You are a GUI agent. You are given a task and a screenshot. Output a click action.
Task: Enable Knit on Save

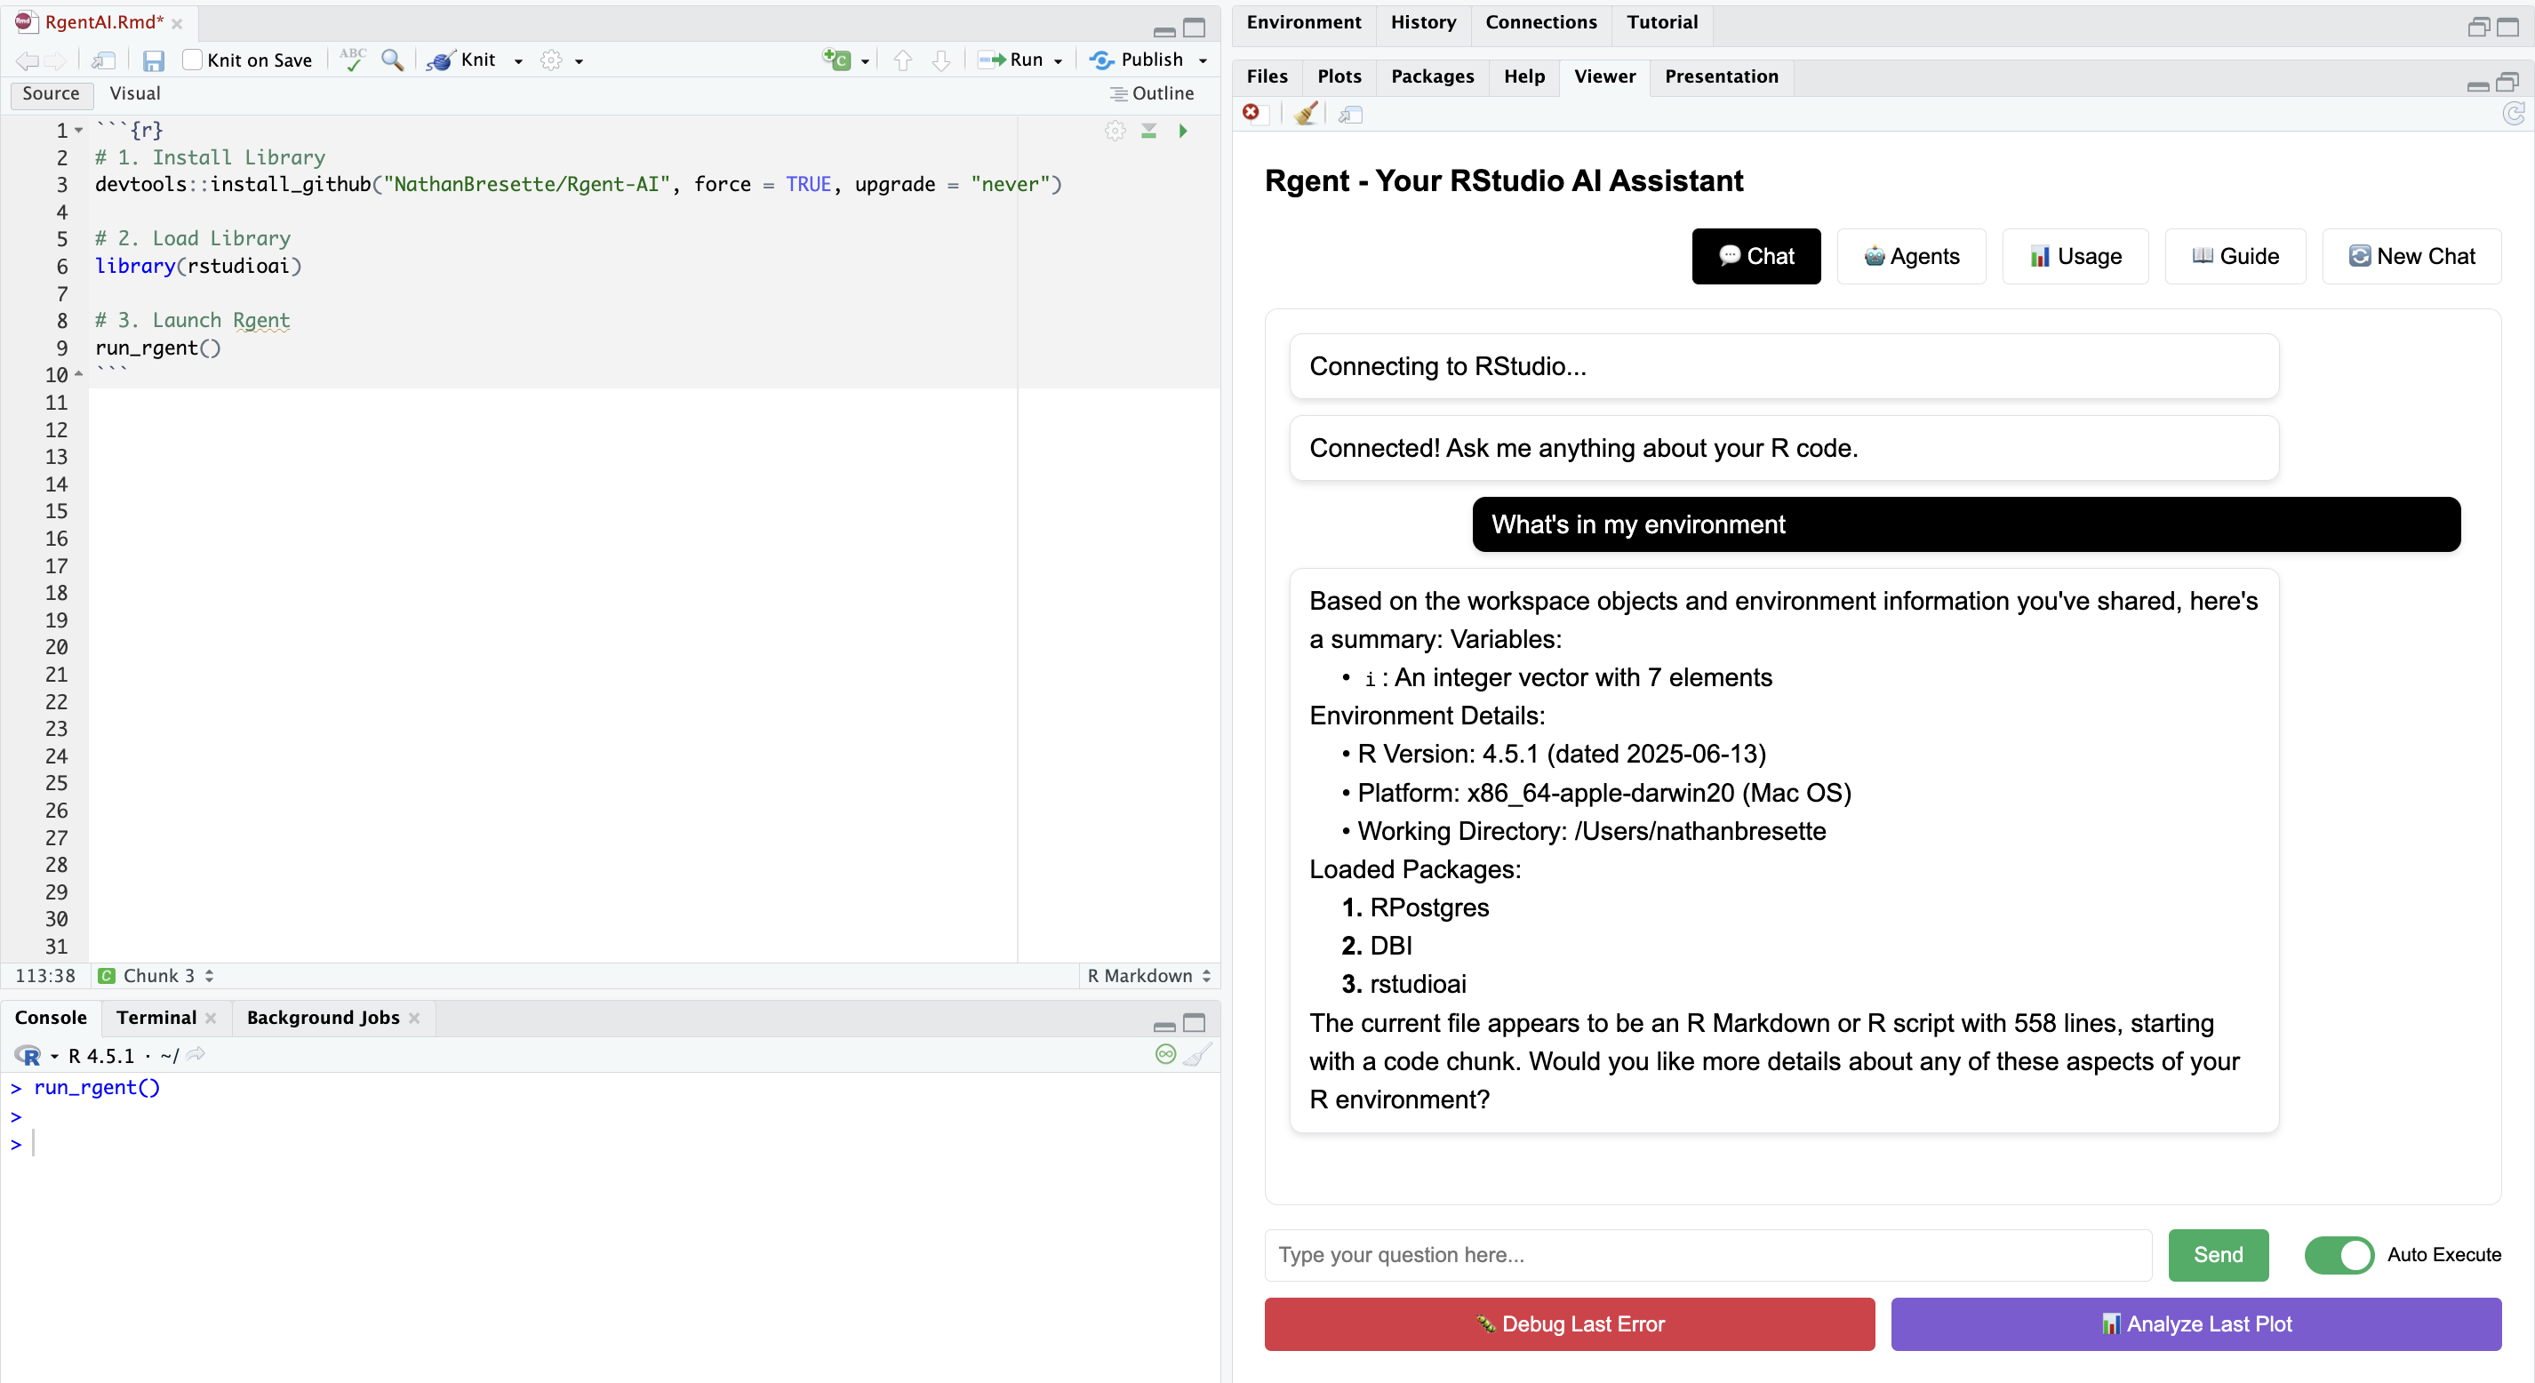coord(193,60)
